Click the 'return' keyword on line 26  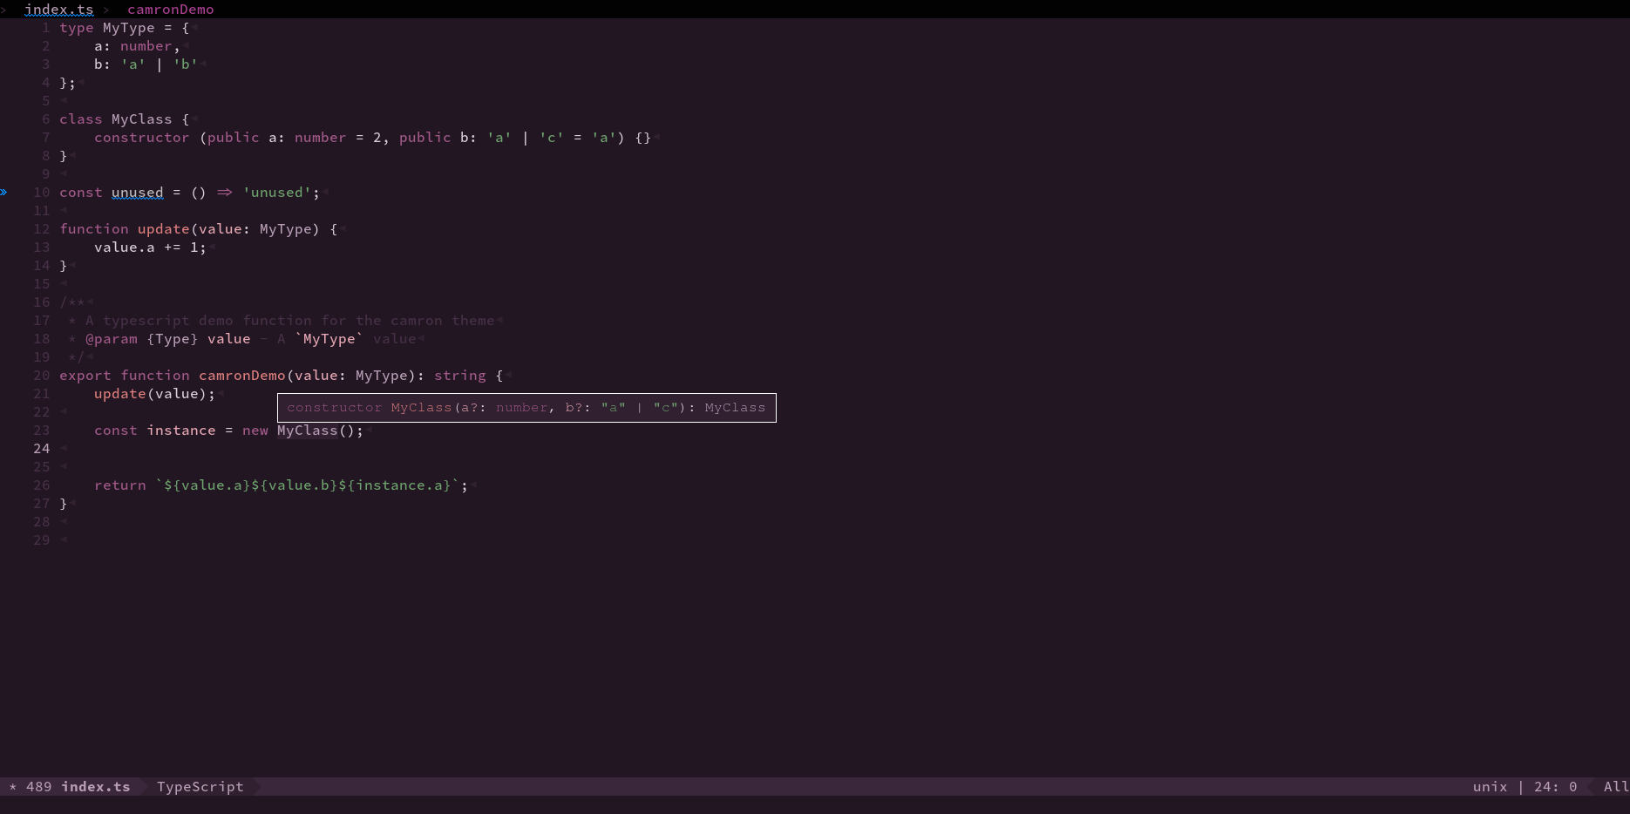pyautogui.click(x=119, y=485)
